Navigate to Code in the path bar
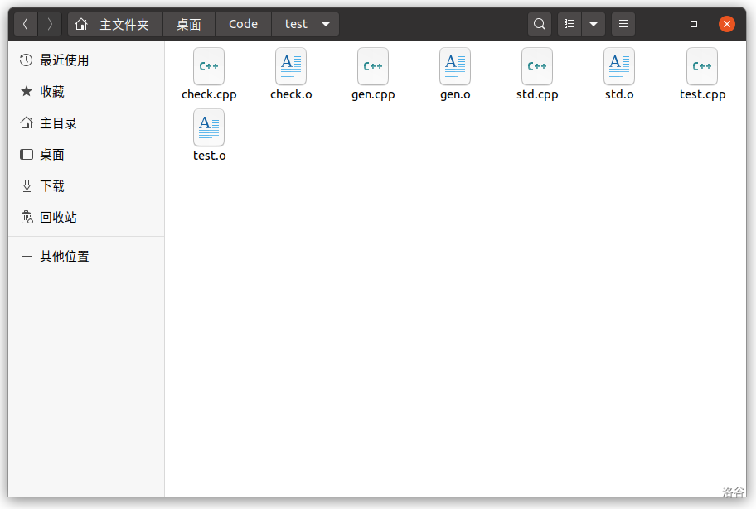The height and width of the screenshot is (509, 756). 243,24
